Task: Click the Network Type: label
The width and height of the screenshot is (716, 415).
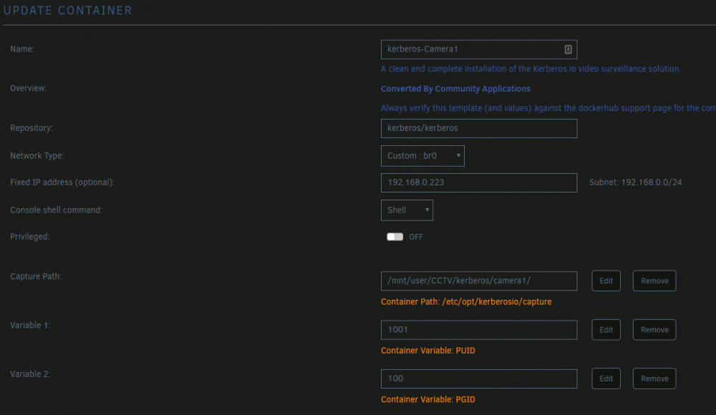Action: [x=37, y=156]
